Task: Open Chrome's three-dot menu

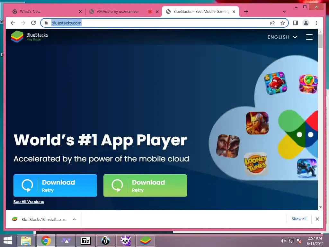Action: [x=316, y=23]
